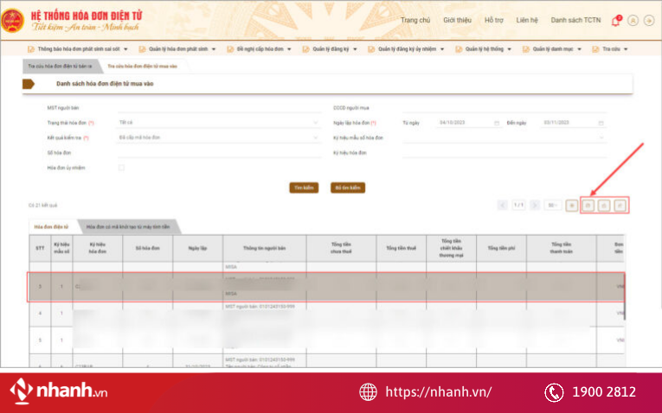Focus the MST người bán field
This screenshot has height=413, width=662.
point(219,108)
